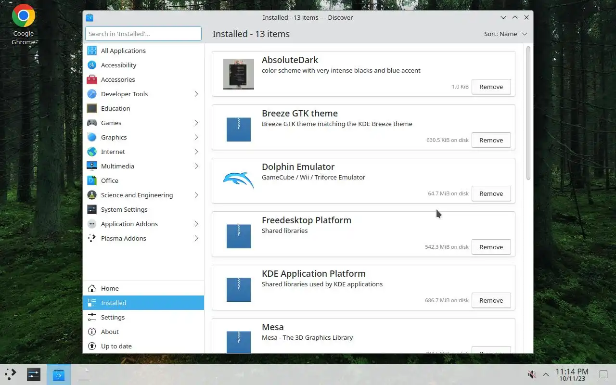This screenshot has height=385, width=616.
Task: Open the AbsoluteDark preview thumbnail
Action: [239, 74]
